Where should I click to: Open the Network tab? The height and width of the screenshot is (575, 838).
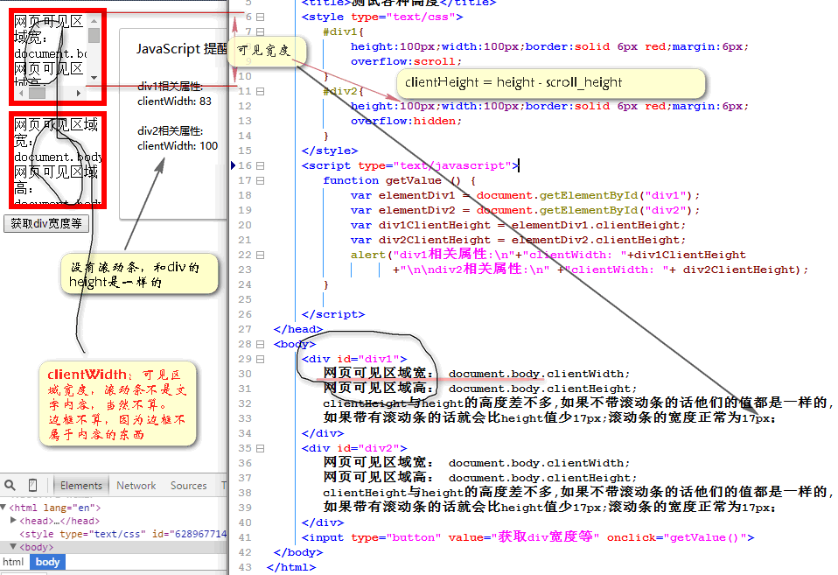click(136, 486)
